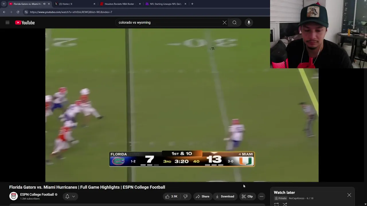Image resolution: width=367 pixels, height=206 pixels.
Task: Close the NFL Starting Lineups tab
Action: coord(185,4)
